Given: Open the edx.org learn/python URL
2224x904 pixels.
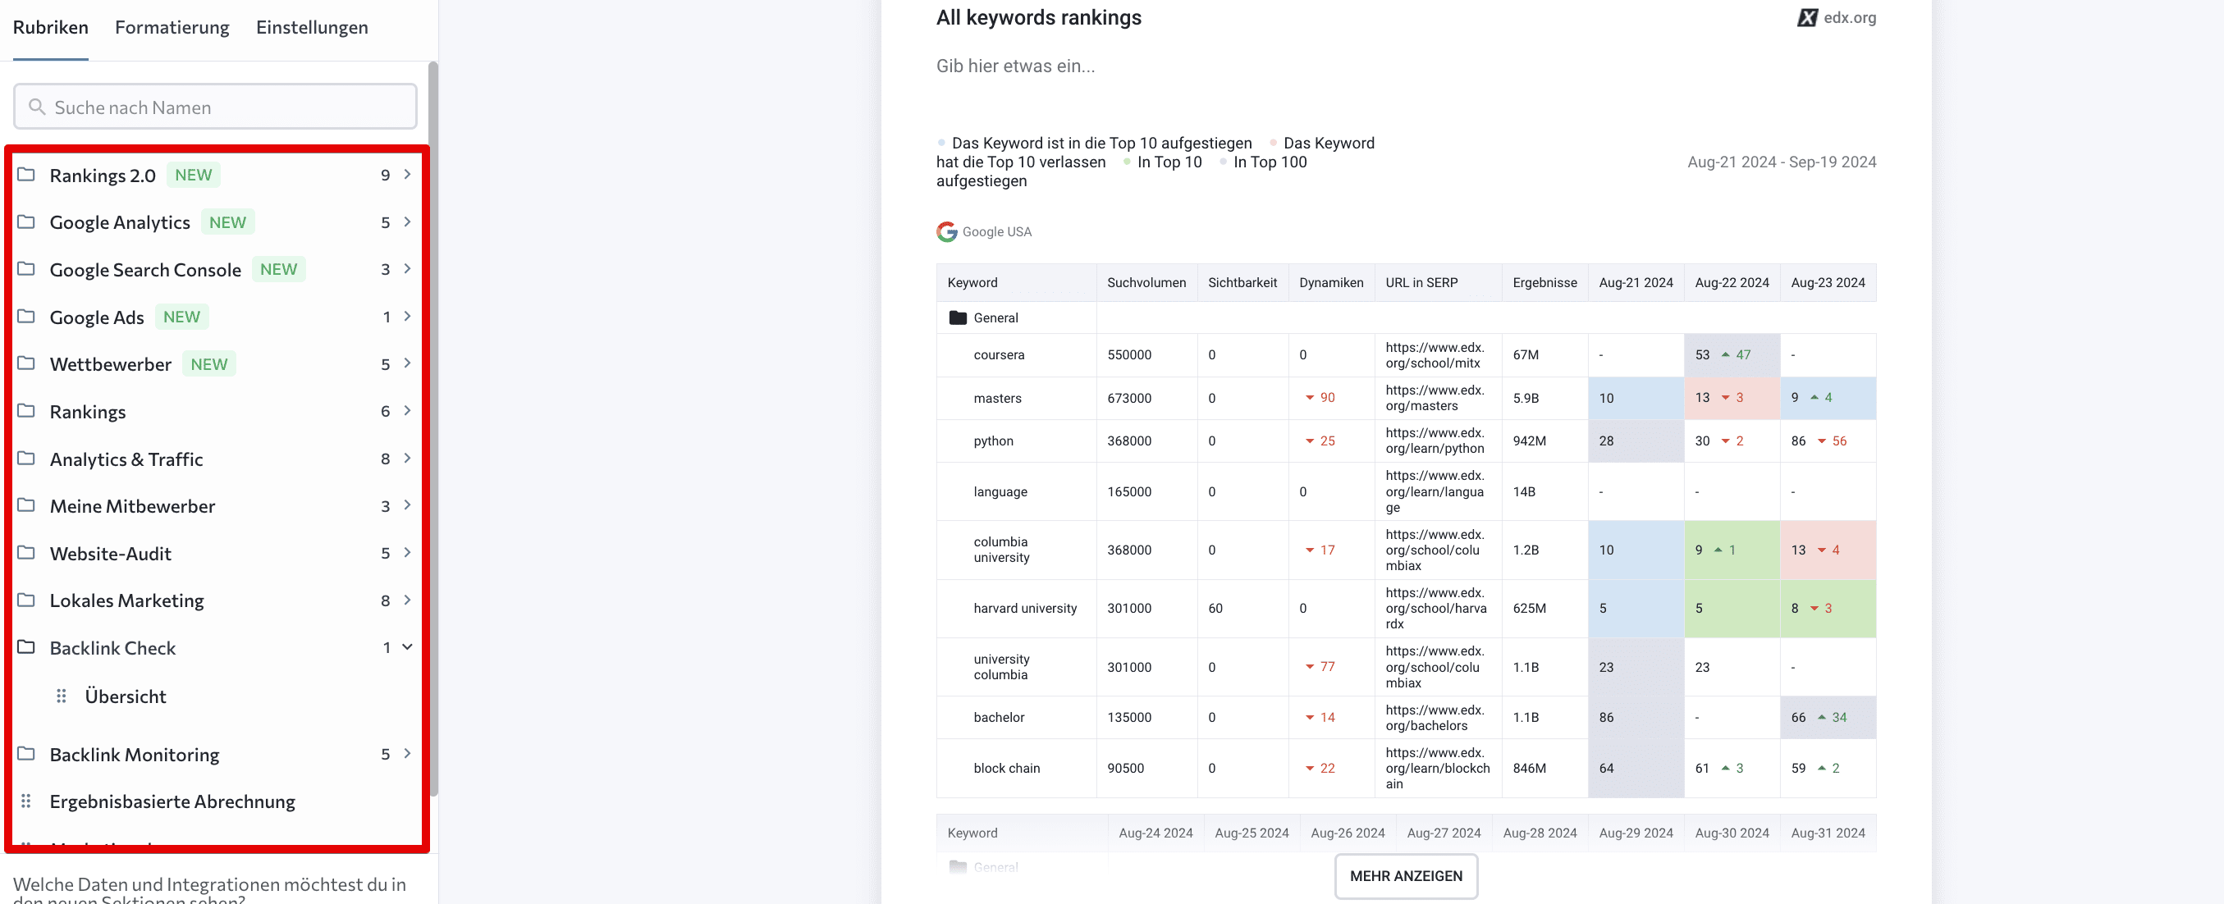Looking at the screenshot, I should [x=1435, y=441].
